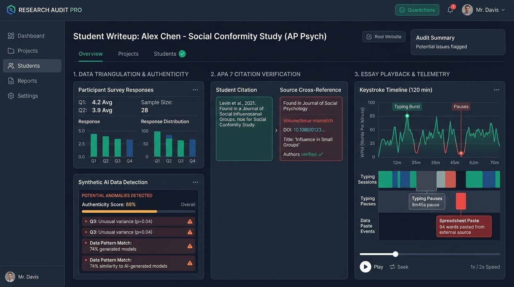Click the green check badge beside Students tab
514x287 pixels.
coord(182,54)
